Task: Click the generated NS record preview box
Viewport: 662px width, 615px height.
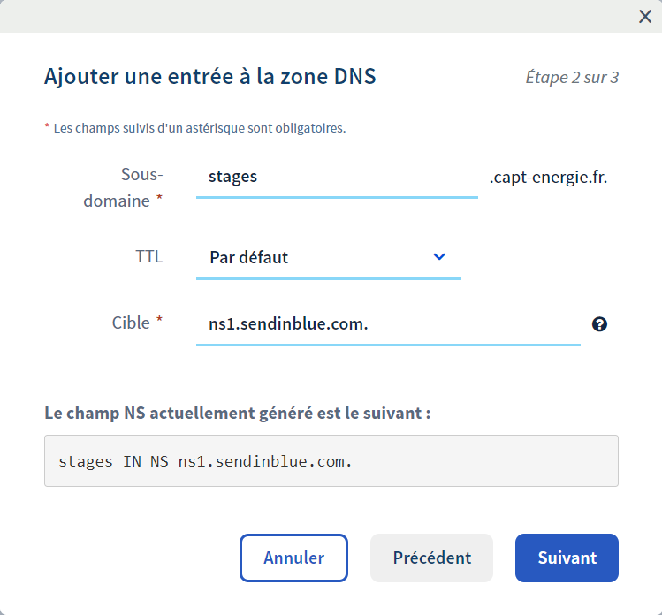Action: tap(331, 460)
